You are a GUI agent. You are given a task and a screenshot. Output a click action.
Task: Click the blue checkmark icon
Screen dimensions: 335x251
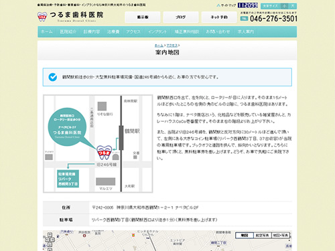click(x=53, y=77)
